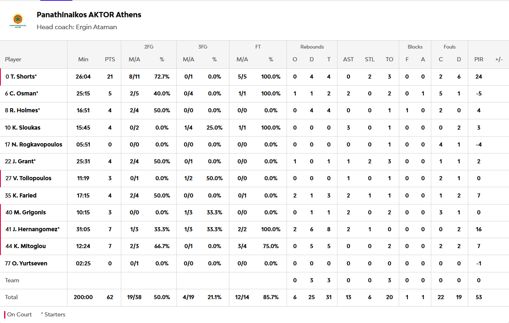
Task: Open the Panathinaikos AKTOR Athens team title
Action: (x=89, y=15)
